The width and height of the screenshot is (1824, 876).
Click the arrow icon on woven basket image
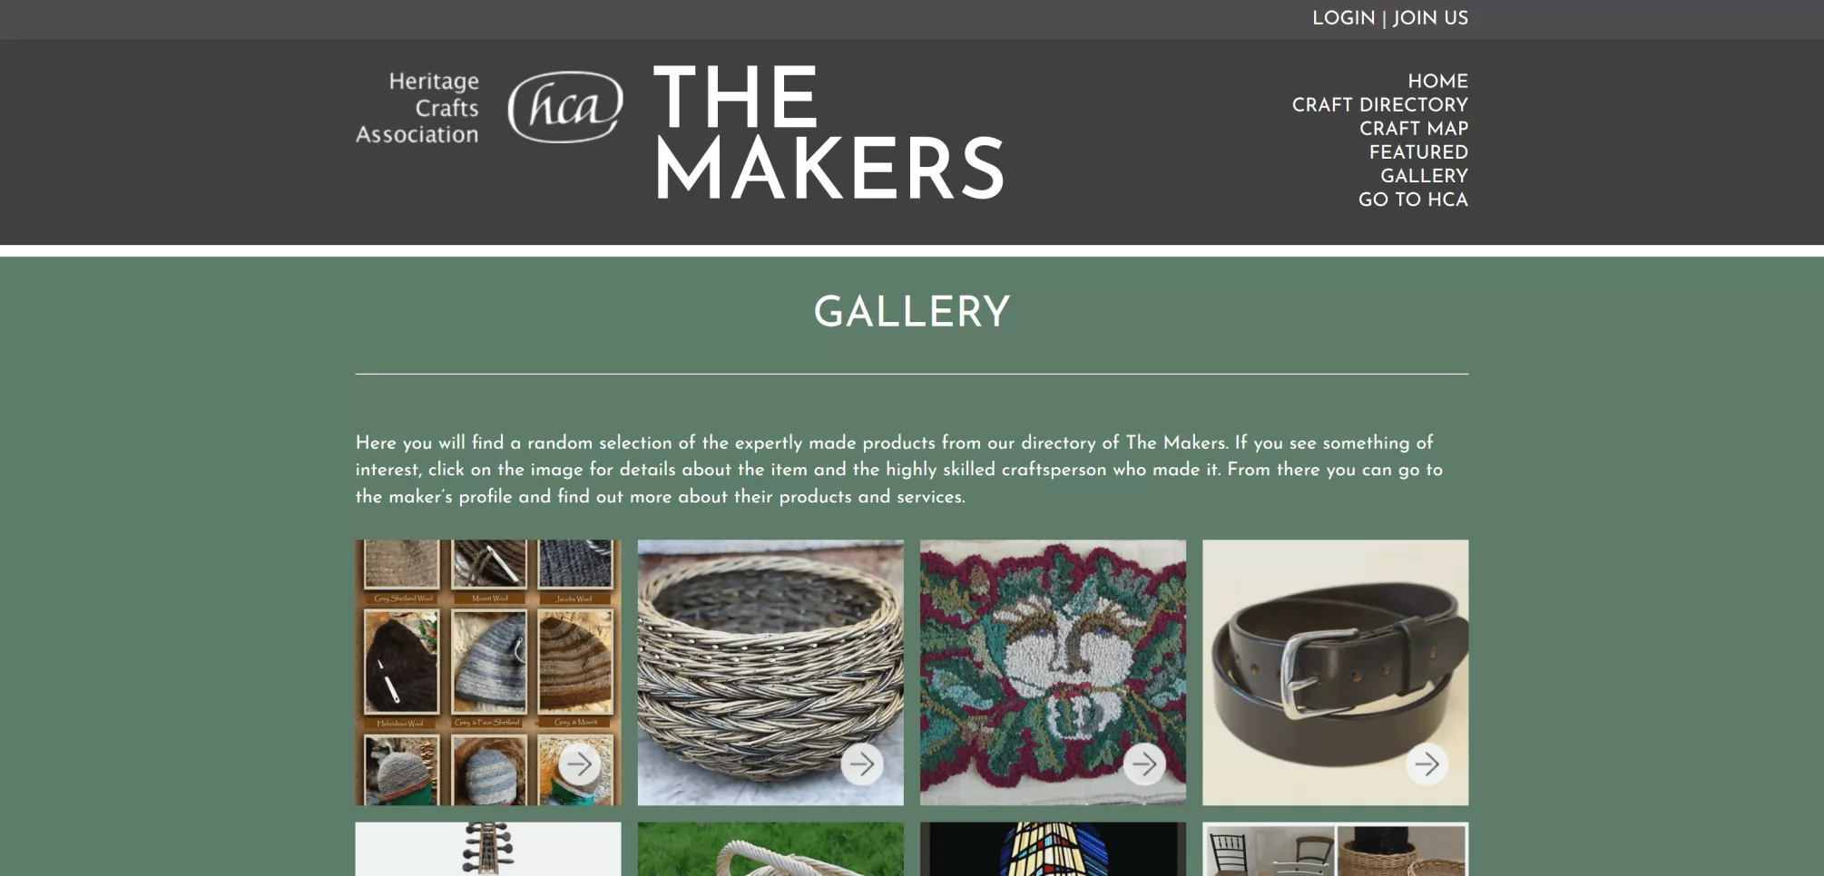coord(862,764)
